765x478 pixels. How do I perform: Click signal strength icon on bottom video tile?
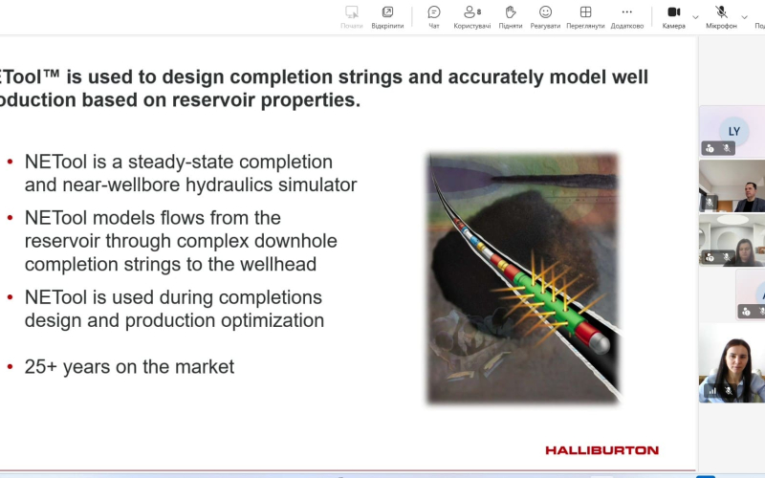coord(712,391)
